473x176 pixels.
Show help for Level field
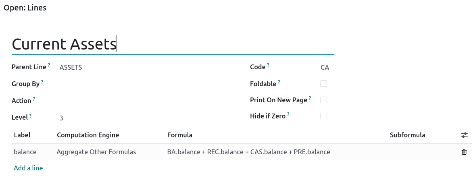pyautogui.click(x=30, y=116)
